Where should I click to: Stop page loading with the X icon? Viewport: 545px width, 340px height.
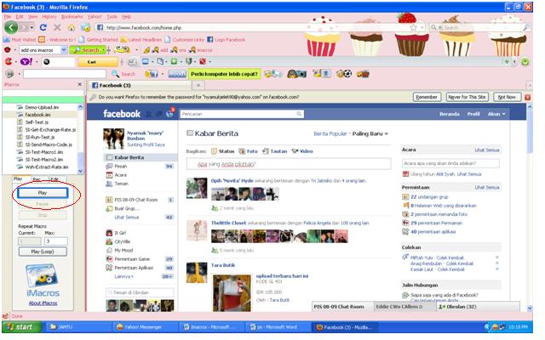(57, 27)
